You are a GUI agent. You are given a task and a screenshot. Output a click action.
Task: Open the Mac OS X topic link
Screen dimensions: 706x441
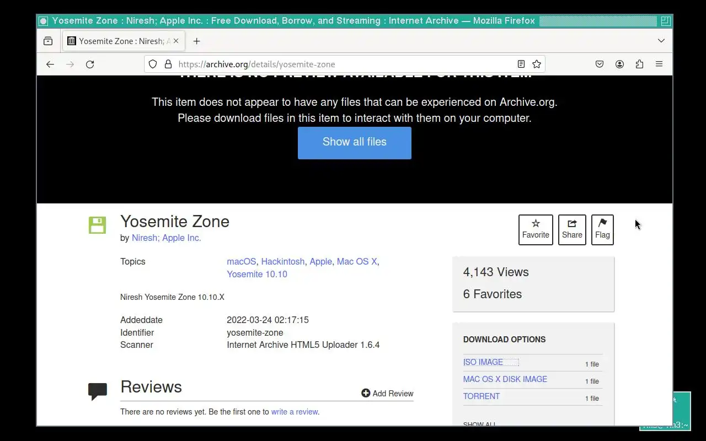357,261
